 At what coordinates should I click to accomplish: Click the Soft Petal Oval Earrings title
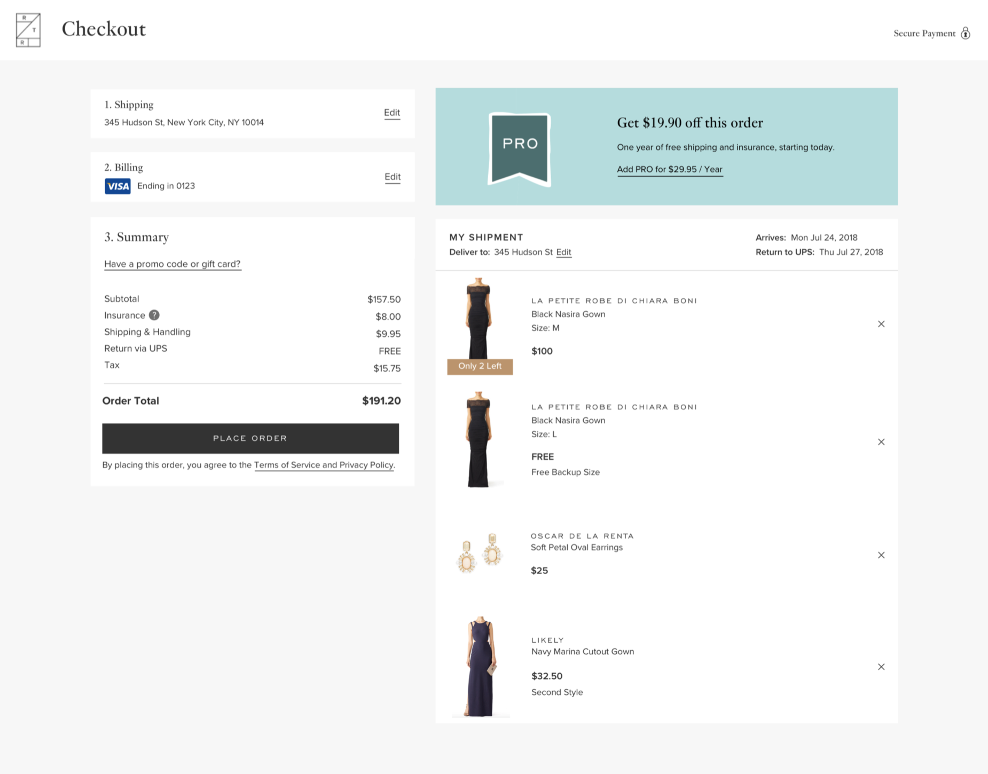tap(577, 548)
